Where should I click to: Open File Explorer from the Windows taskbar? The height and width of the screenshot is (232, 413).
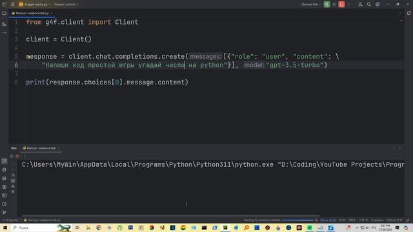coord(88,227)
